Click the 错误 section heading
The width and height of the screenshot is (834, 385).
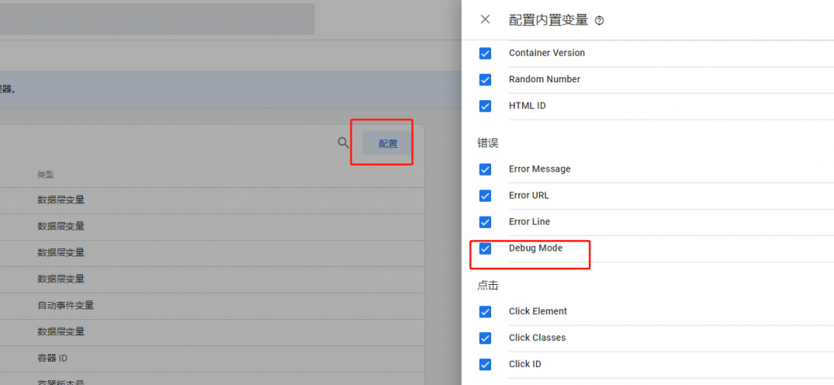click(x=488, y=142)
